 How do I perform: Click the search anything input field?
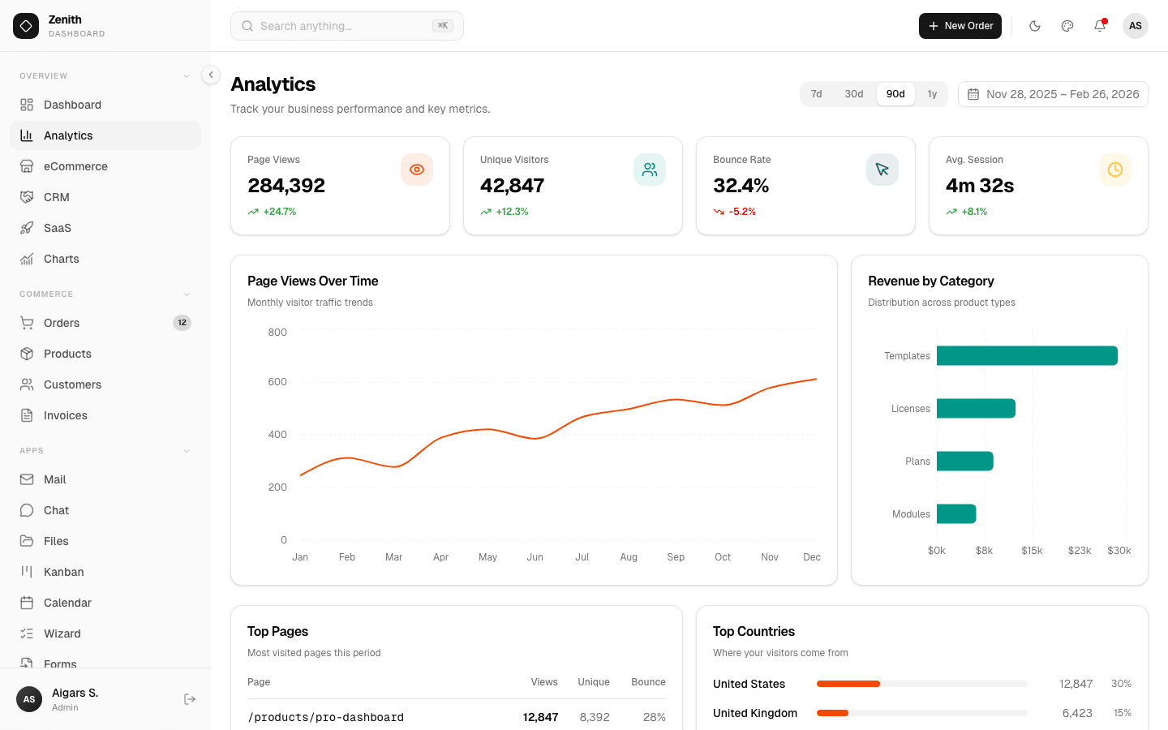(346, 26)
